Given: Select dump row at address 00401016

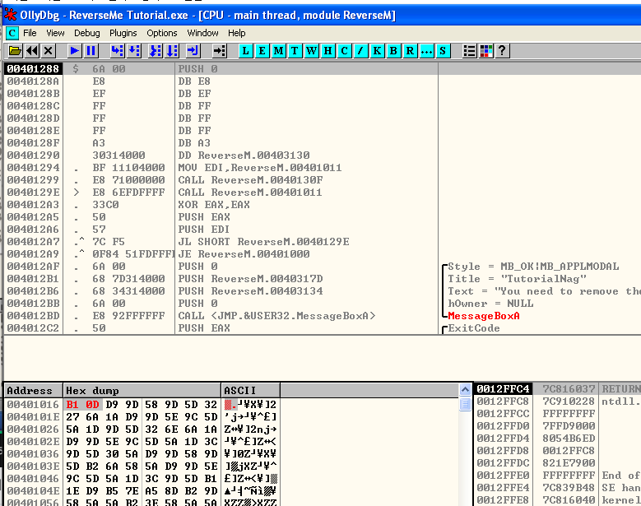Looking at the screenshot, I should click(x=142, y=405).
